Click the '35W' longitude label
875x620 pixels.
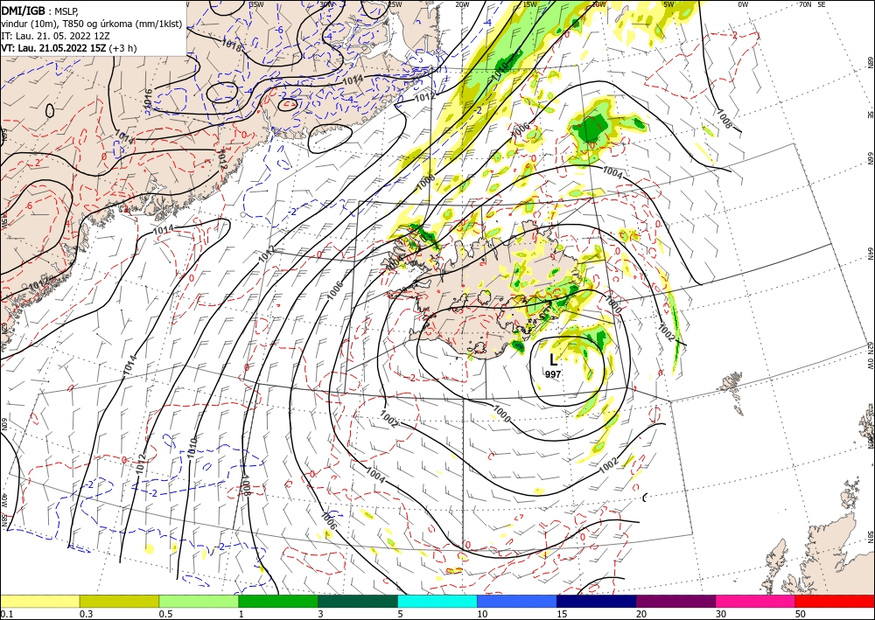click(256, 4)
